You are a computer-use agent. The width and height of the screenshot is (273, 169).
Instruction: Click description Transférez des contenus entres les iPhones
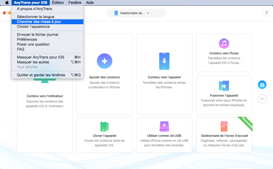pos(164,85)
